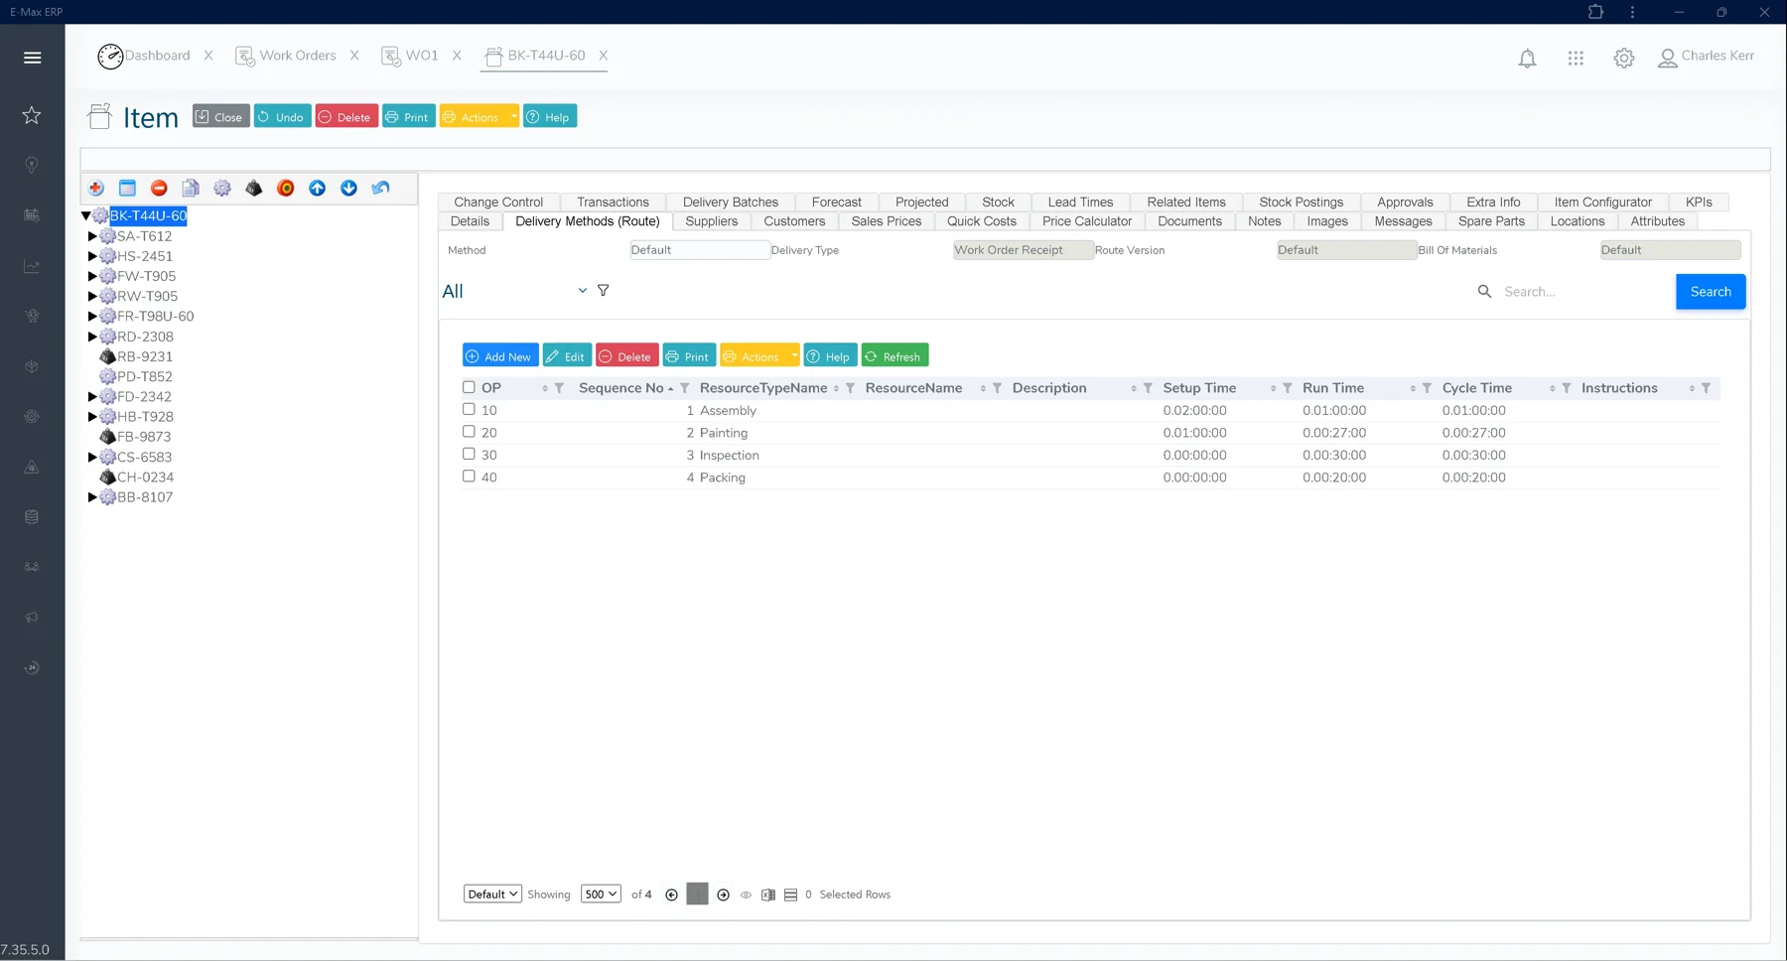Click the copy documents icon in tree toolbar
Viewport: 1787px width, 961px height.
pos(191,188)
